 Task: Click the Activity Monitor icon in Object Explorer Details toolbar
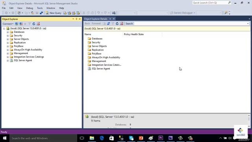(x=122, y=24)
